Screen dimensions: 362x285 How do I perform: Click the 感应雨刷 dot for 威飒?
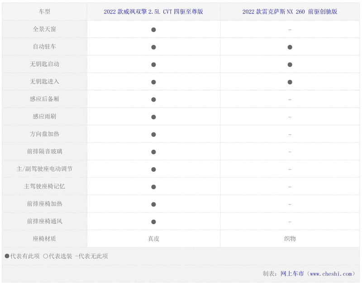(153, 117)
